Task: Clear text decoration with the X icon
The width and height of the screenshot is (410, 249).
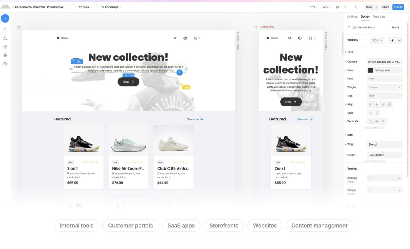Action: pyautogui.click(x=383, y=121)
